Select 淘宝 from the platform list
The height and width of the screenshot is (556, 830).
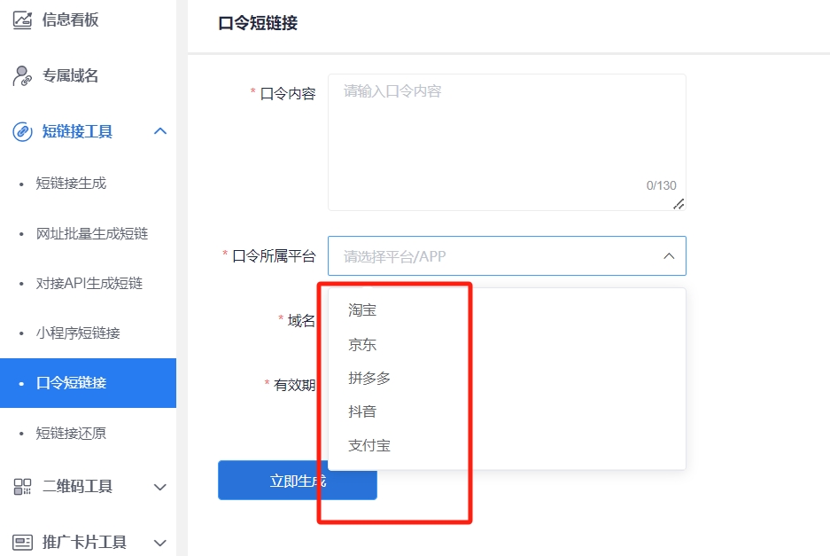tap(363, 310)
